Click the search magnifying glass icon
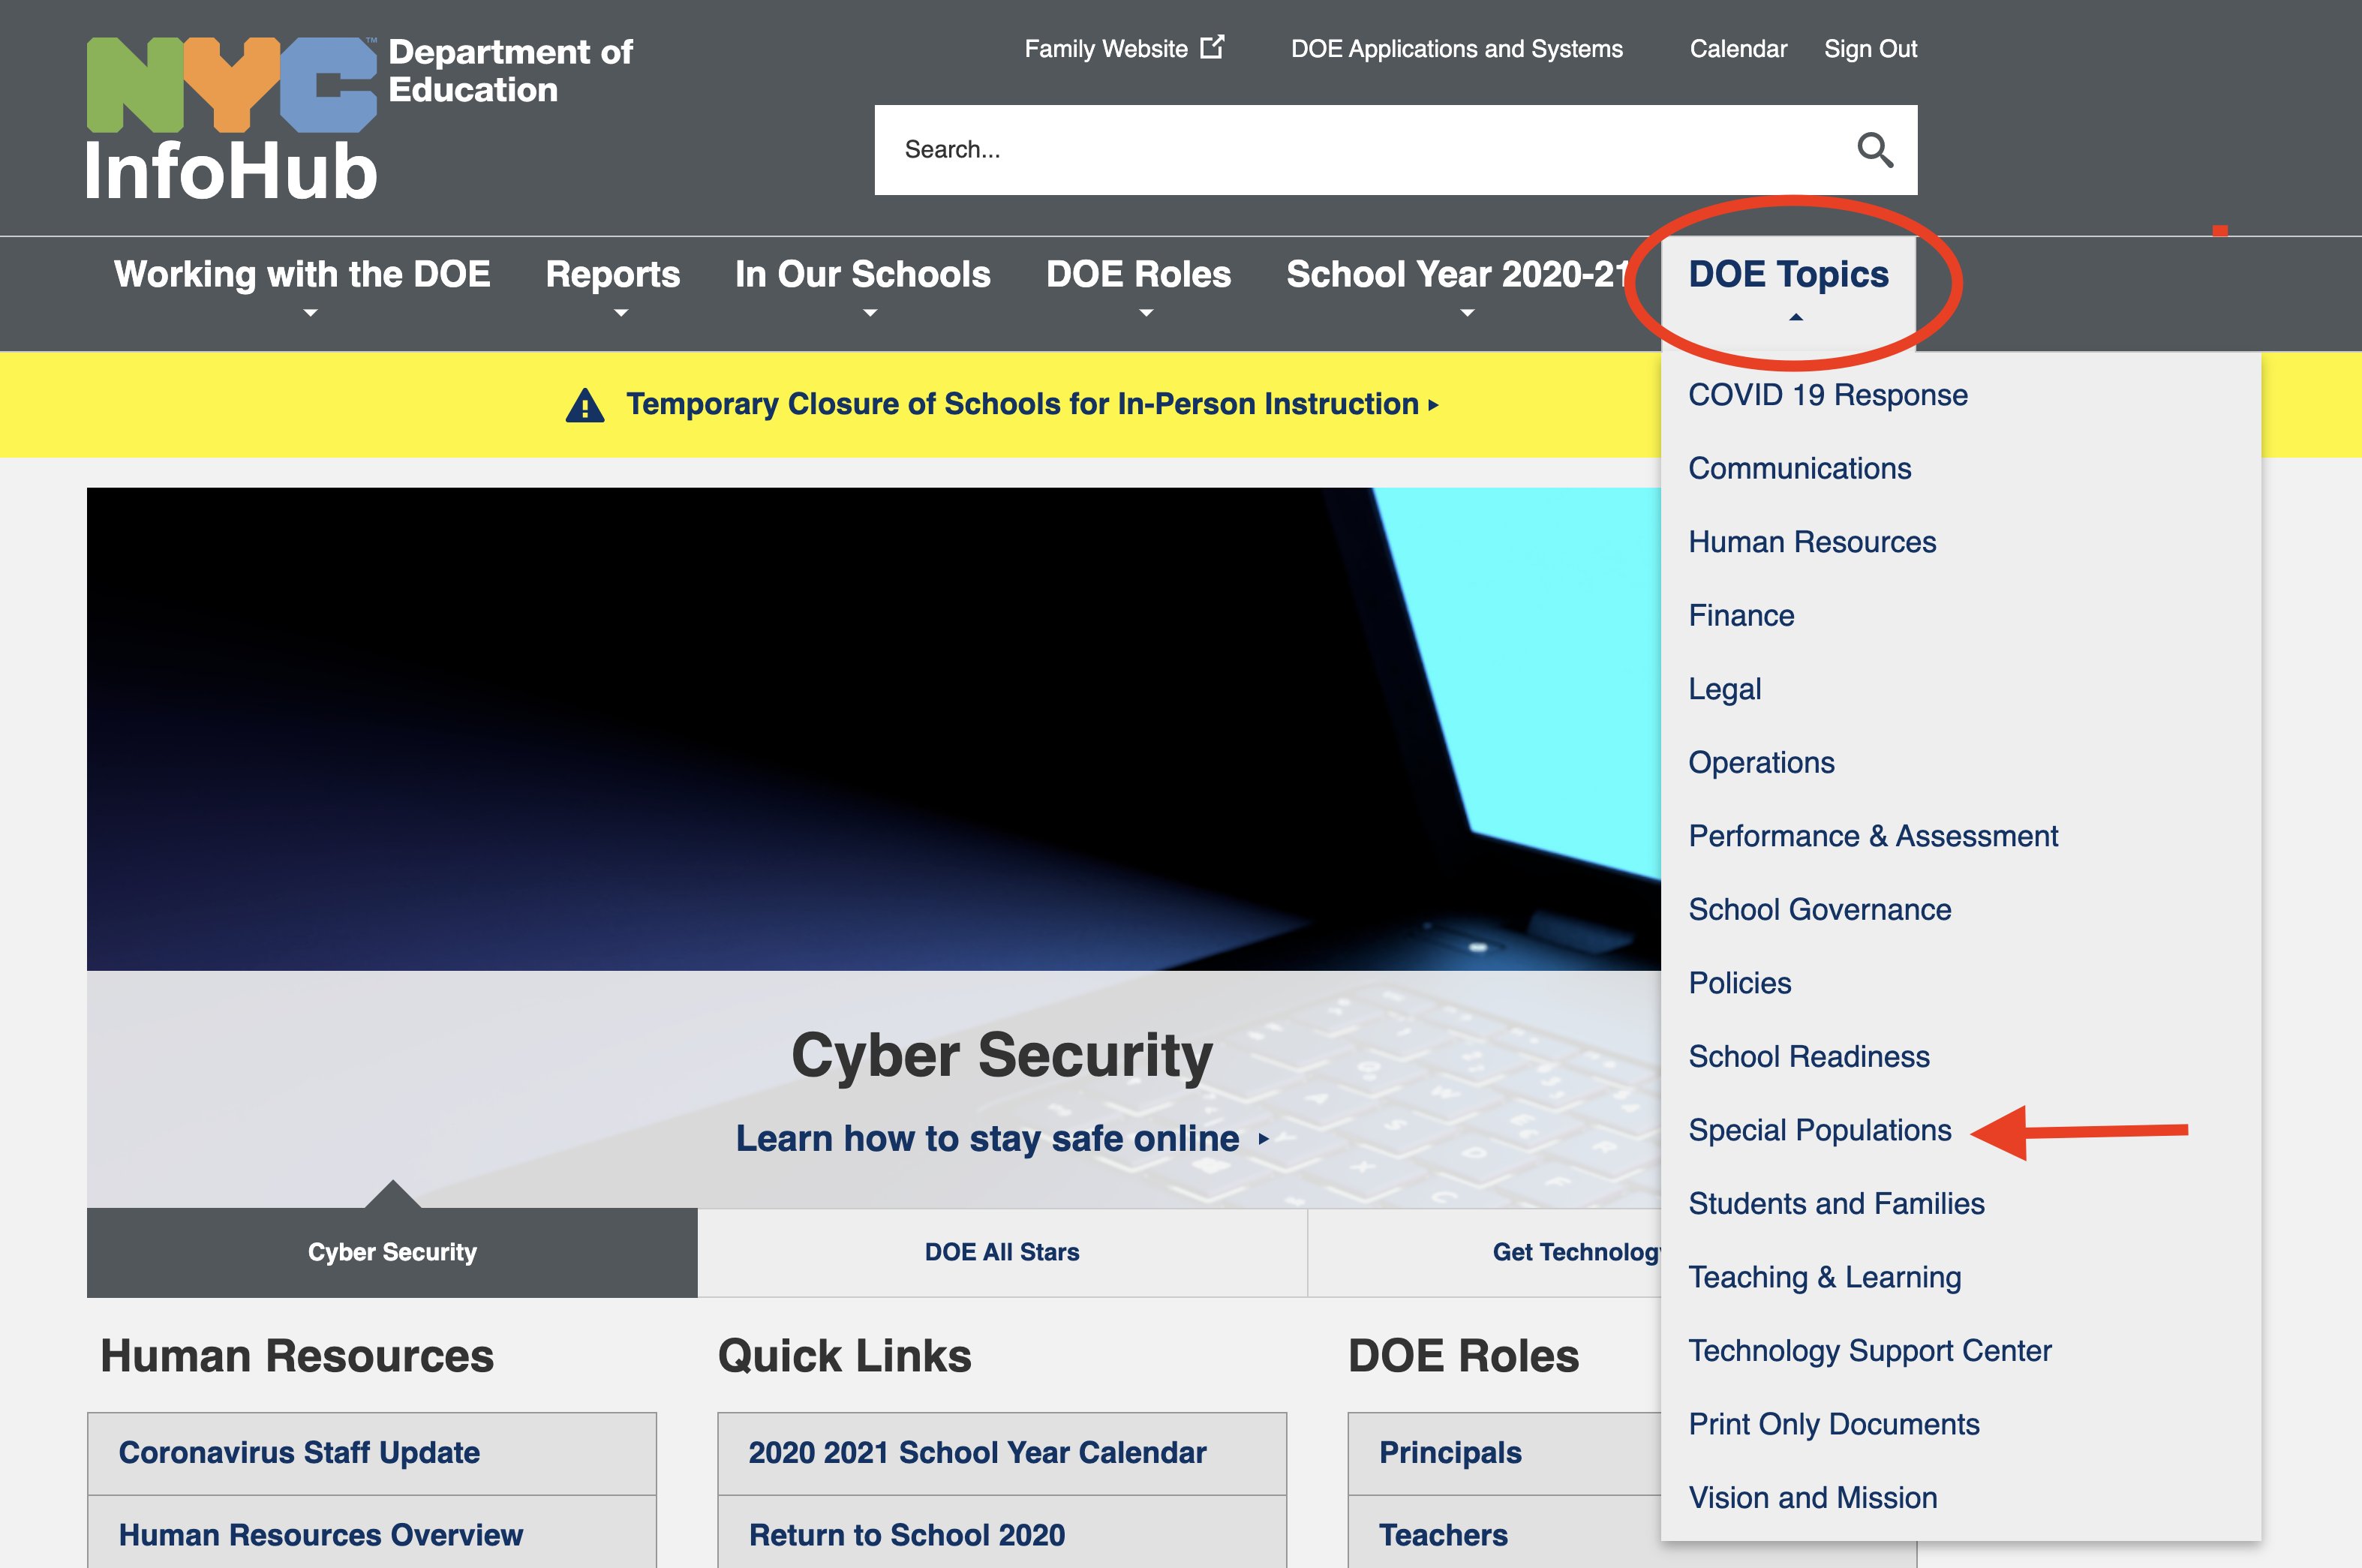 1874,150
